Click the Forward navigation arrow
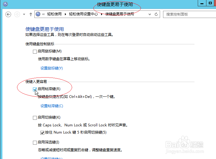This screenshot has width=216, height=159. click(17, 14)
